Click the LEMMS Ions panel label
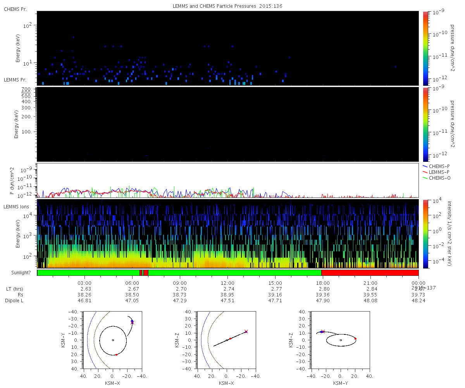This screenshot has height=388, width=465. [17, 206]
